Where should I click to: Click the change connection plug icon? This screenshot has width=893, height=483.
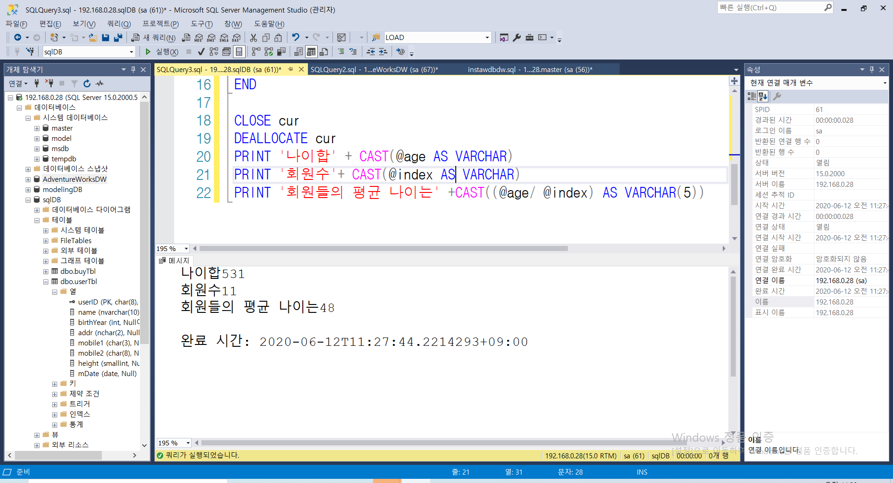coord(30,52)
